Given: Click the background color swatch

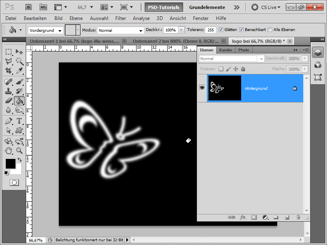Looking at the screenshot, I should click(18, 171).
